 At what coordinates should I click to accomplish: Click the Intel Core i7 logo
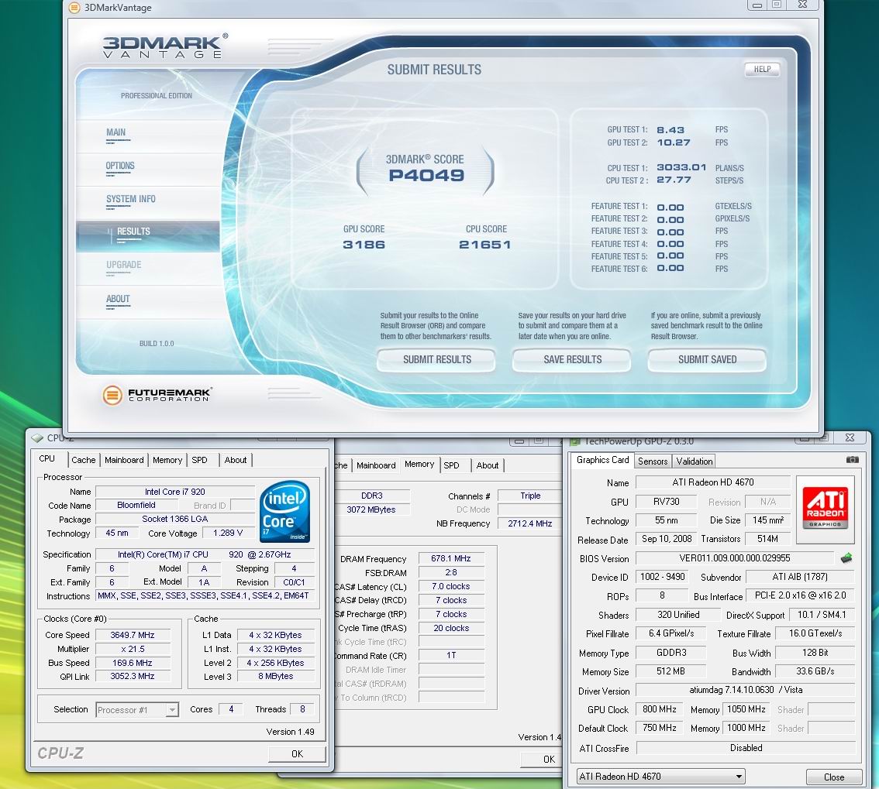coord(284,511)
